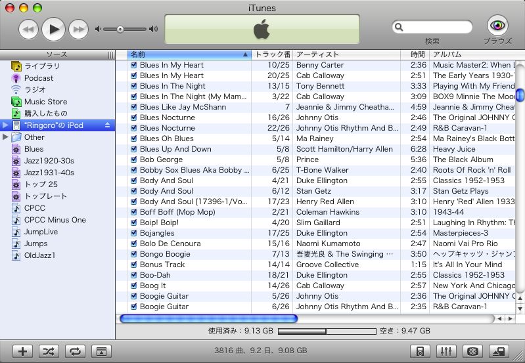
Task: Set max volume using loud speaker icon
Action: [x=153, y=29]
